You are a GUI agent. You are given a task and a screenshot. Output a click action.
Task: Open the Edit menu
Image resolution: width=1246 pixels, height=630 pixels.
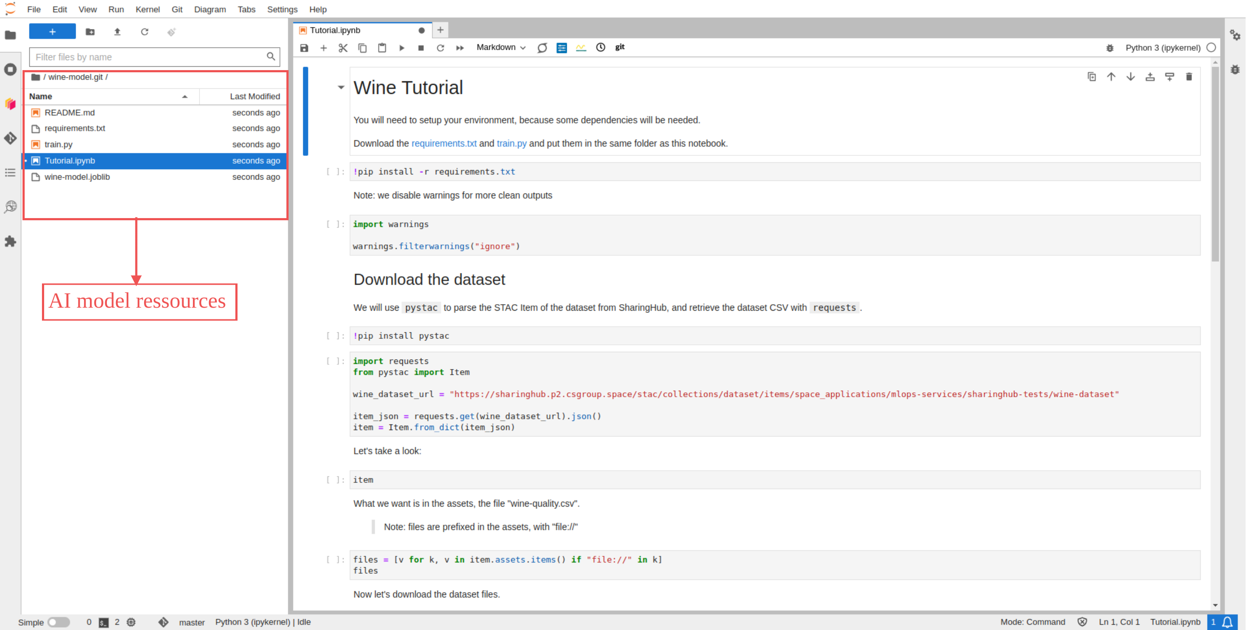click(60, 9)
